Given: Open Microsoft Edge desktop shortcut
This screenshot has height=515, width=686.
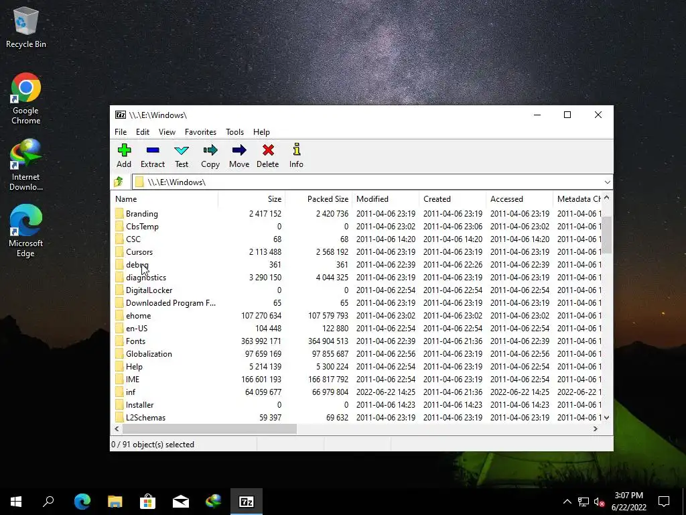Looking at the screenshot, I should (x=26, y=231).
